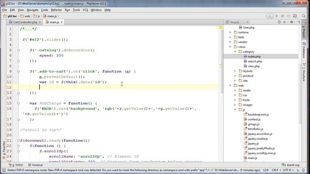This screenshot has height=174, width=310.
Task: Select gmaps.js file
Action: (x=251, y=124)
